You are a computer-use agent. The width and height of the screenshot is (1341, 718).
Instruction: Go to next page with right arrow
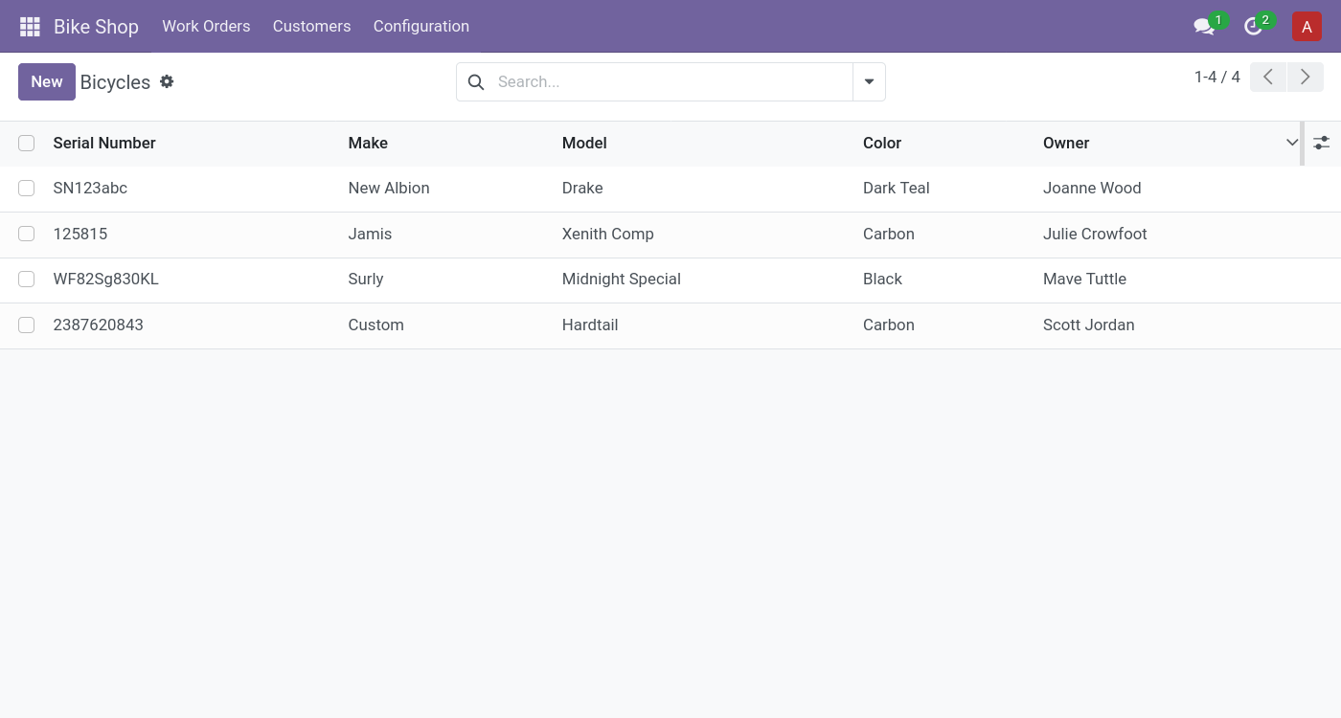(x=1305, y=77)
